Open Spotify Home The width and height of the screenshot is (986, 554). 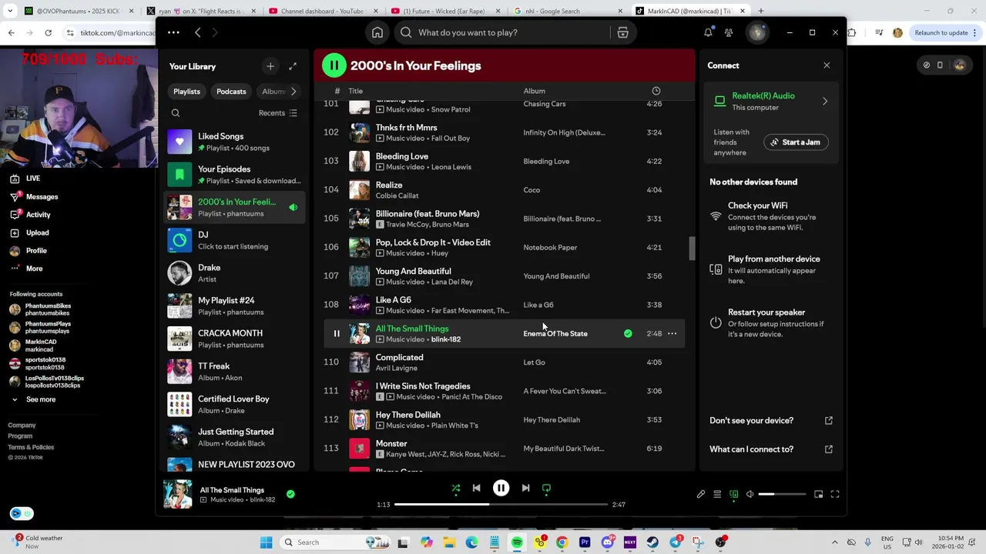(377, 32)
